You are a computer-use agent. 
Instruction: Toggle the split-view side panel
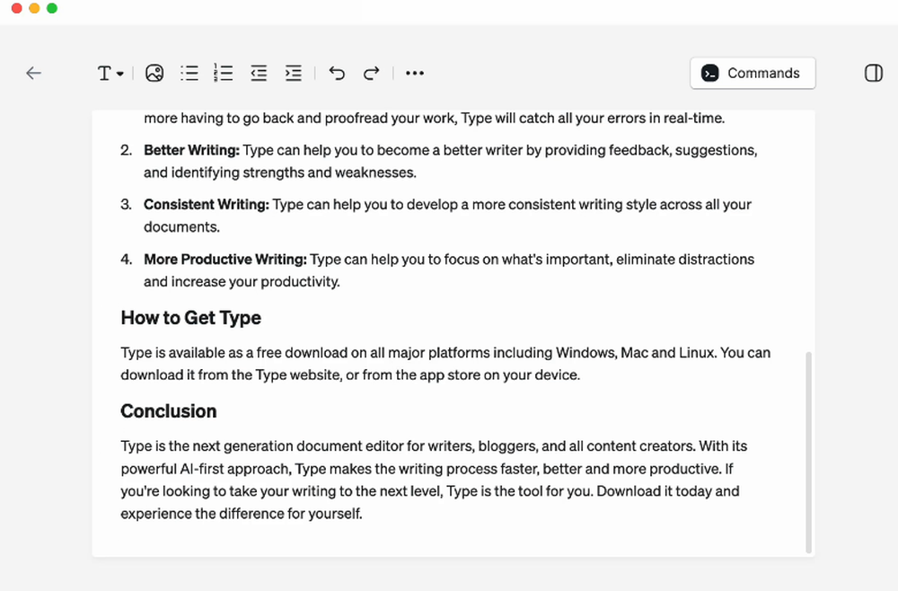coord(873,73)
